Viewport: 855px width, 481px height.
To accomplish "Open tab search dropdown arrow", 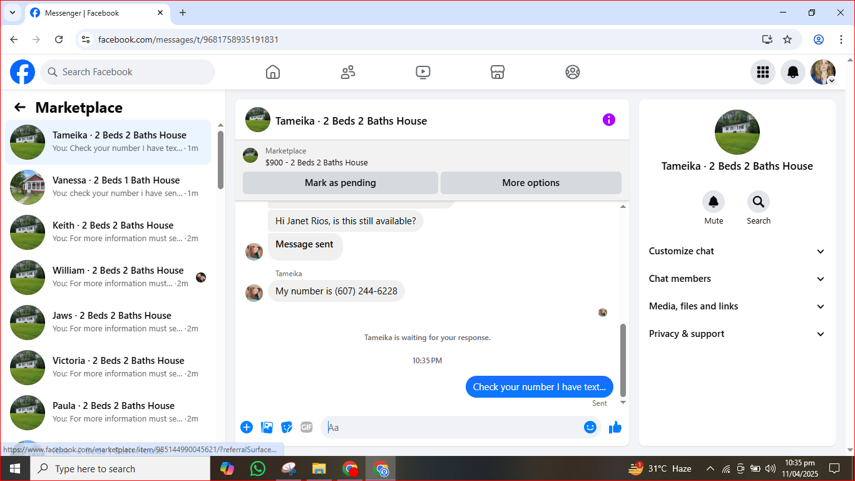I will [x=12, y=13].
